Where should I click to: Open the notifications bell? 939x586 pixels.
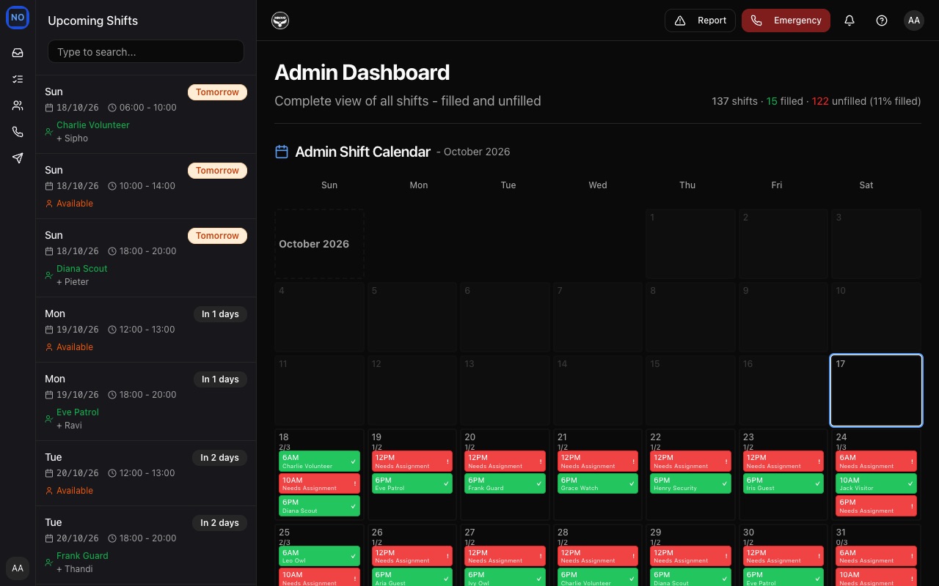(x=850, y=21)
